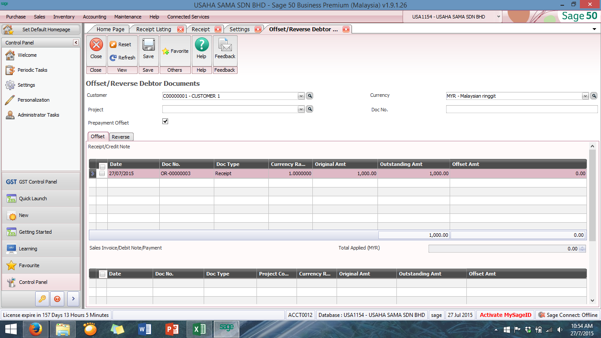Close the Receipt Listing tab

[x=180, y=29]
